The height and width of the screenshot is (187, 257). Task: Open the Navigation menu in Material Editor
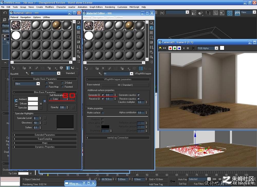pyautogui.click(x=25, y=17)
